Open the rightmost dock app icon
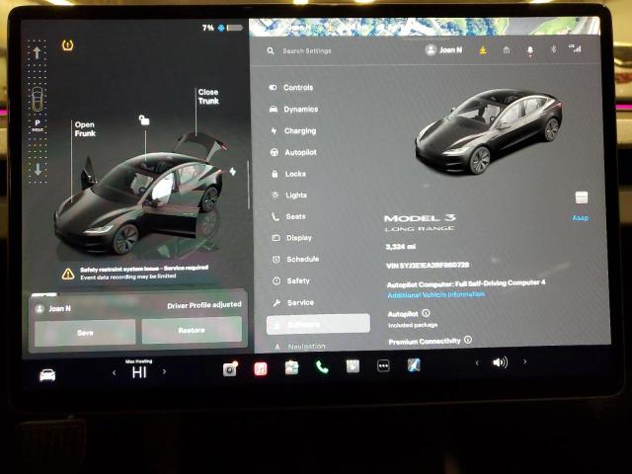The width and height of the screenshot is (632, 474). pos(414,364)
